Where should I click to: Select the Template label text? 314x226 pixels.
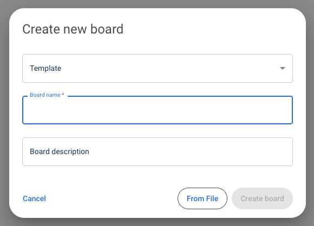pyautogui.click(x=45, y=69)
